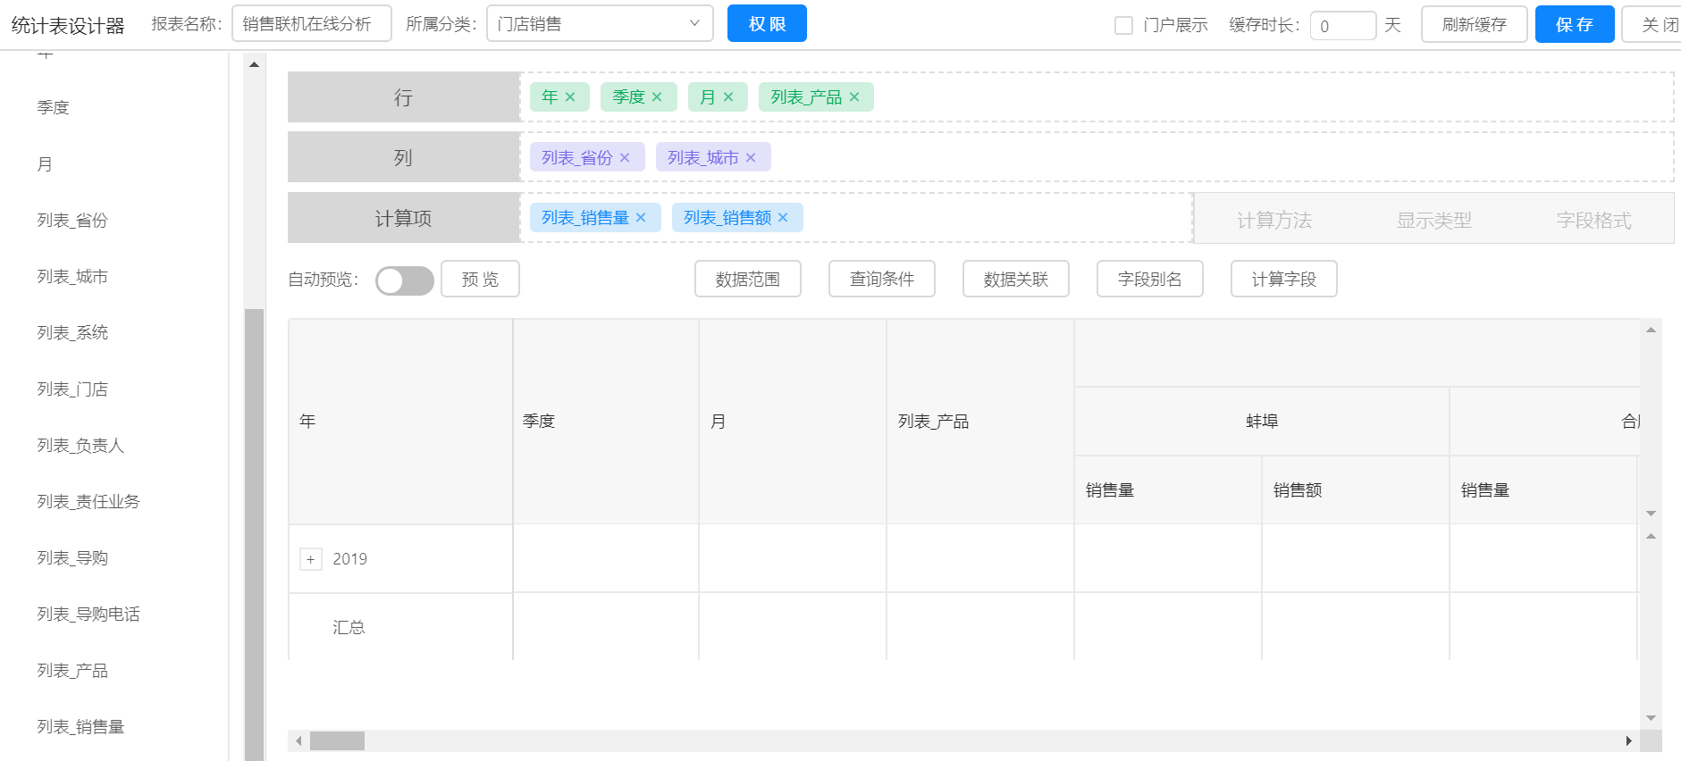This screenshot has width=1681, height=761.
Task: Click the horizontal scrollbar thumb of table
Action: click(x=337, y=741)
